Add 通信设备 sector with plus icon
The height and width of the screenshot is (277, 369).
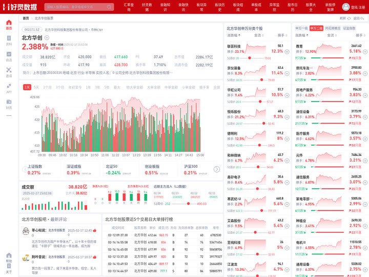click(x=365, y=117)
